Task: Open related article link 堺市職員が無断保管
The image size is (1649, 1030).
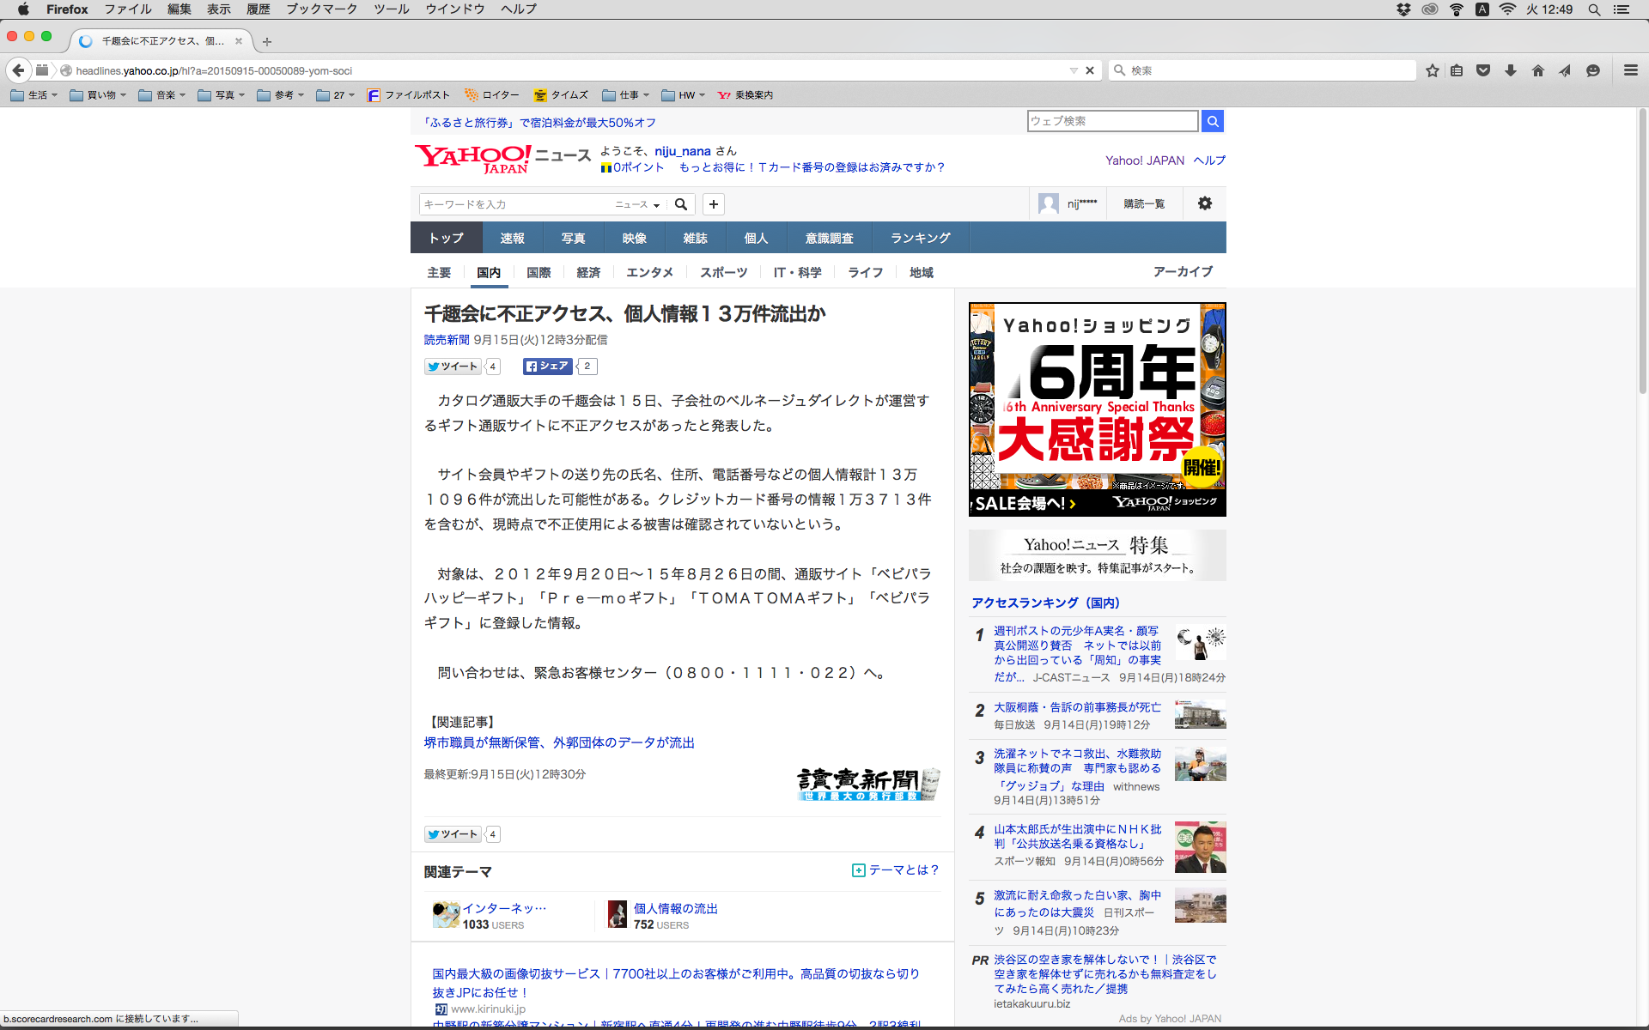Action: tap(559, 742)
